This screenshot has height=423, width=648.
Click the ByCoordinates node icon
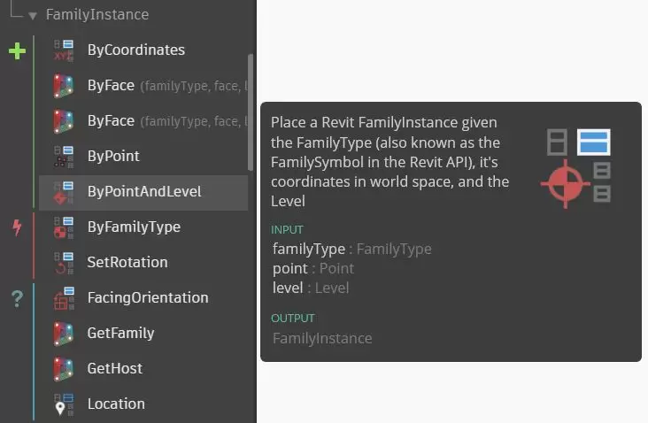coord(63,50)
